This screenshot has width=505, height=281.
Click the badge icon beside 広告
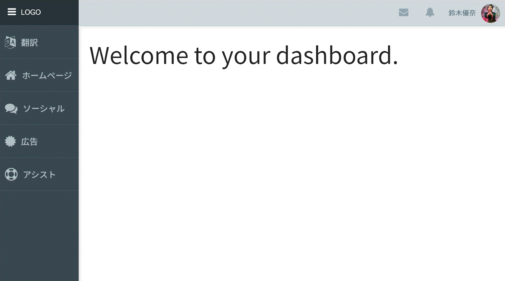click(x=10, y=141)
